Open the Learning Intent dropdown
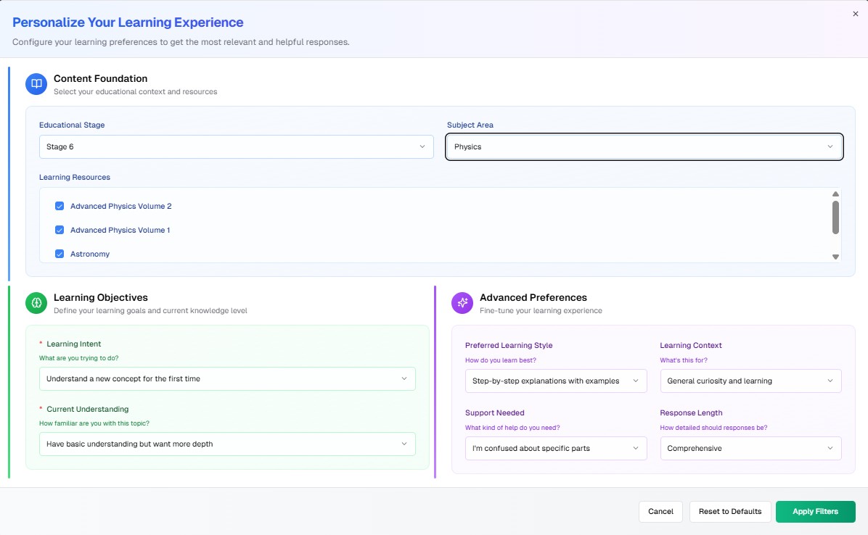Viewport: 868px width, 535px height. 227,379
